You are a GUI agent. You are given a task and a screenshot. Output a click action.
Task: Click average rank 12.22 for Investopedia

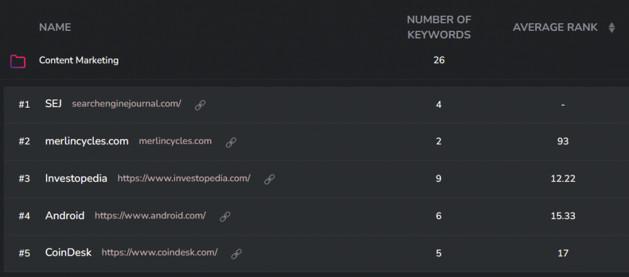point(563,179)
